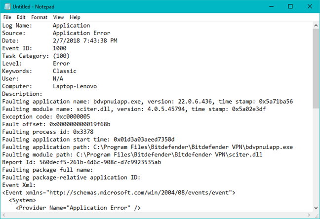Maximize the Notepad window
The height and width of the screenshot is (219, 320).
tap(290, 6)
